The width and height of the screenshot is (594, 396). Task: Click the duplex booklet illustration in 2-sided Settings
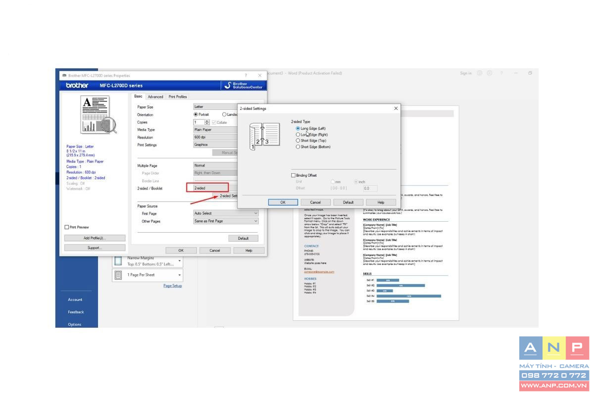pyautogui.click(x=265, y=137)
